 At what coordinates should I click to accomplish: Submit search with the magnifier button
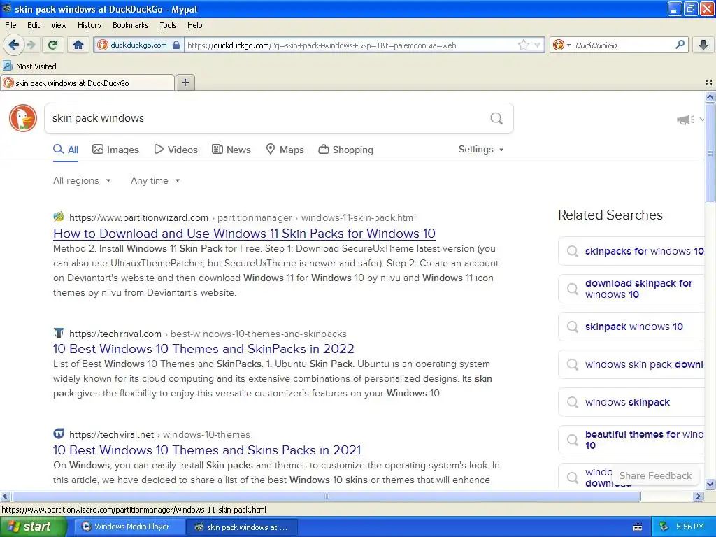pos(496,118)
